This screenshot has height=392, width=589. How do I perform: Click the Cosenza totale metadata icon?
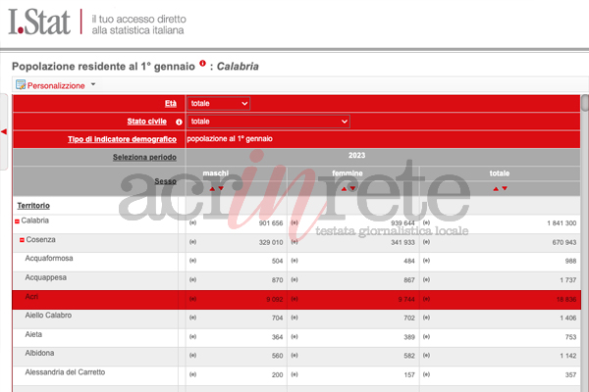426,242
